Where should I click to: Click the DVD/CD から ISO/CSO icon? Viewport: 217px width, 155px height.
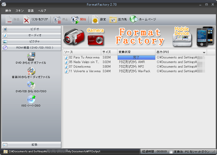point(31,85)
